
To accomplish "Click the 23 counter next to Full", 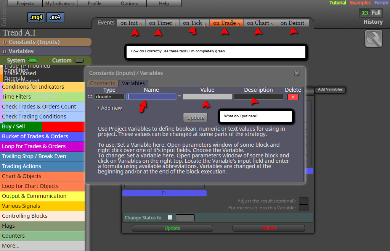I will coord(365,13).
